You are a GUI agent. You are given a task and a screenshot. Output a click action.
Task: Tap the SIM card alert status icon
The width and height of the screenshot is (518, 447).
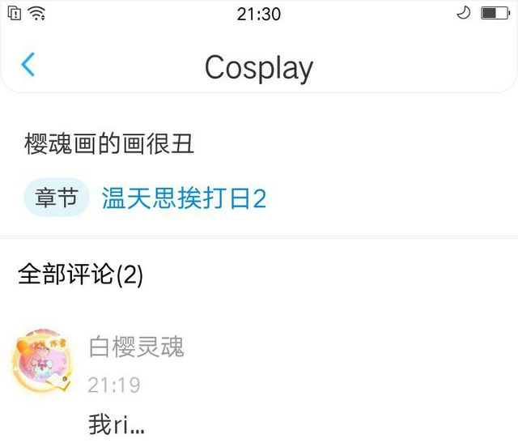(x=15, y=14)
